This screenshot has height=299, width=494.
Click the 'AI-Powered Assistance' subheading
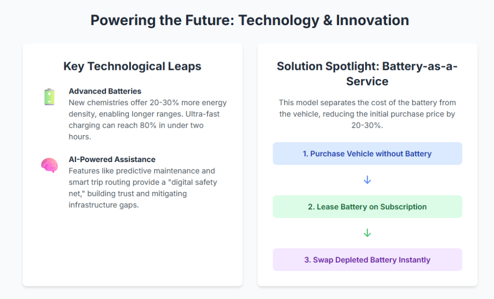pyautogui.click(x=112, y=160)
